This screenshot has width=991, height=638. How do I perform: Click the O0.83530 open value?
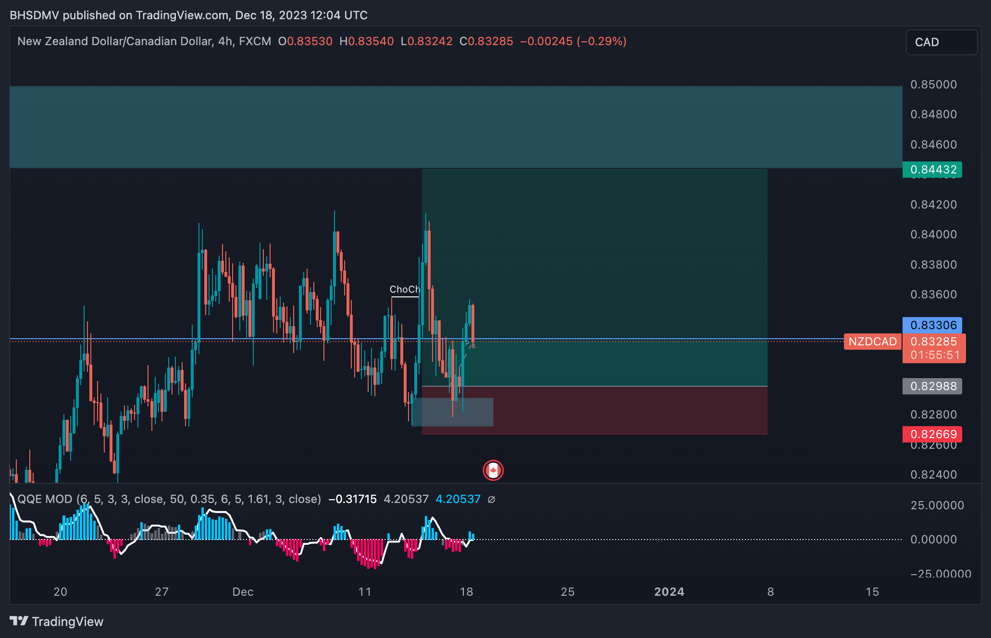pyautogui.click(x=305, y=41)
